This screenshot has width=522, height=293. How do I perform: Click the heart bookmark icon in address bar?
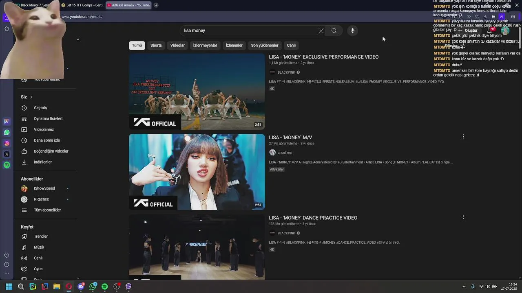pyautogui.click(x=477, y=17)
